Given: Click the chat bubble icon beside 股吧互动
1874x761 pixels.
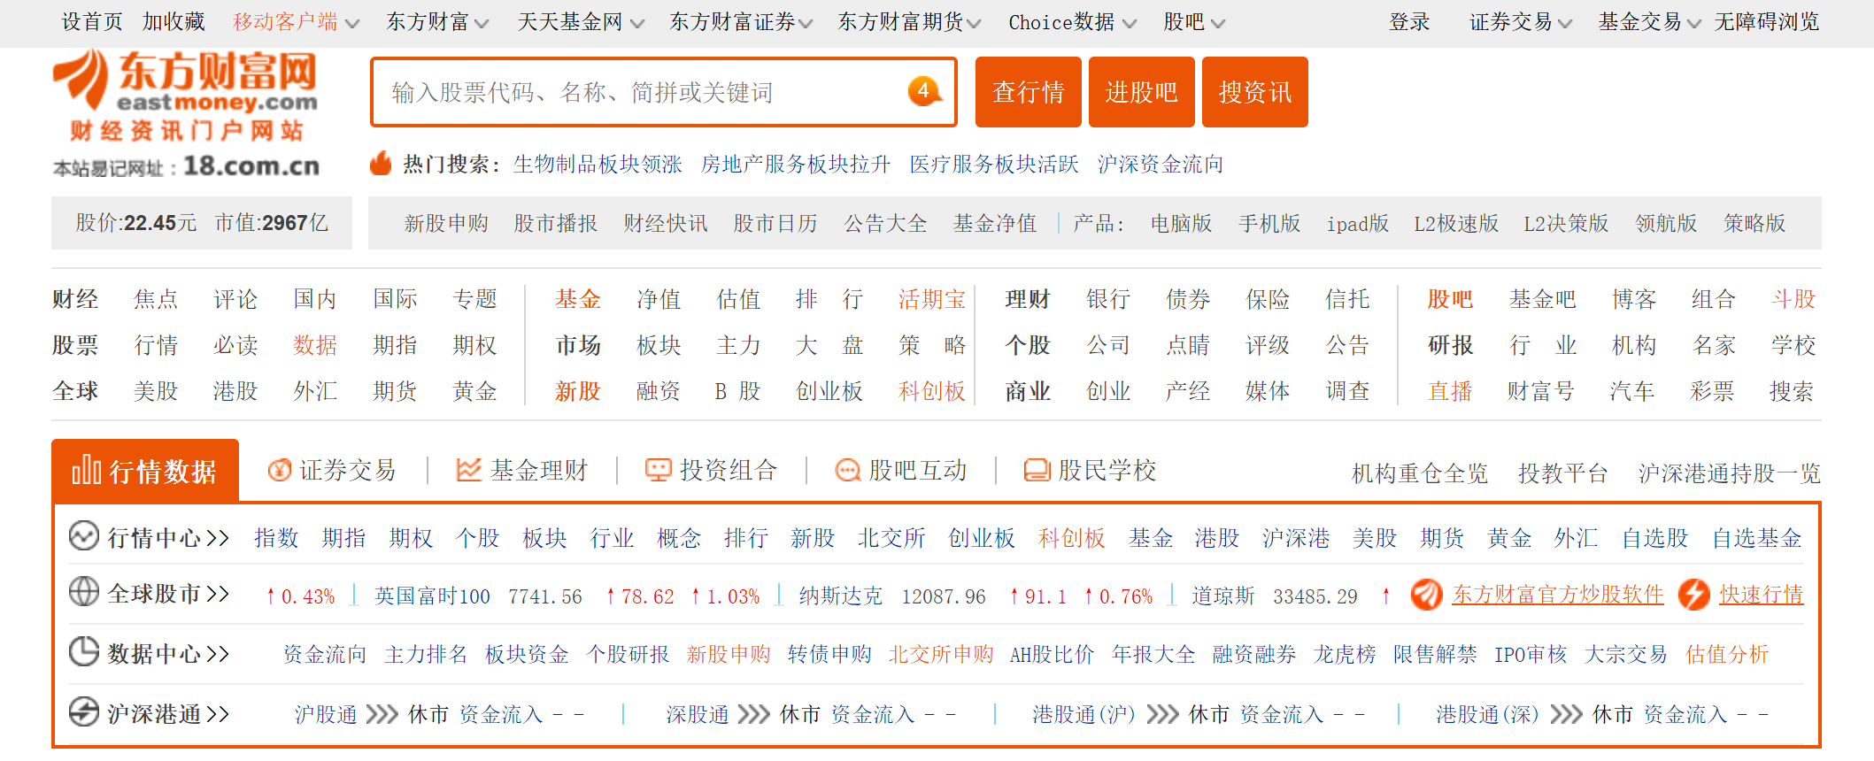Looking at the screenshot, I should (x=847, y=470).
